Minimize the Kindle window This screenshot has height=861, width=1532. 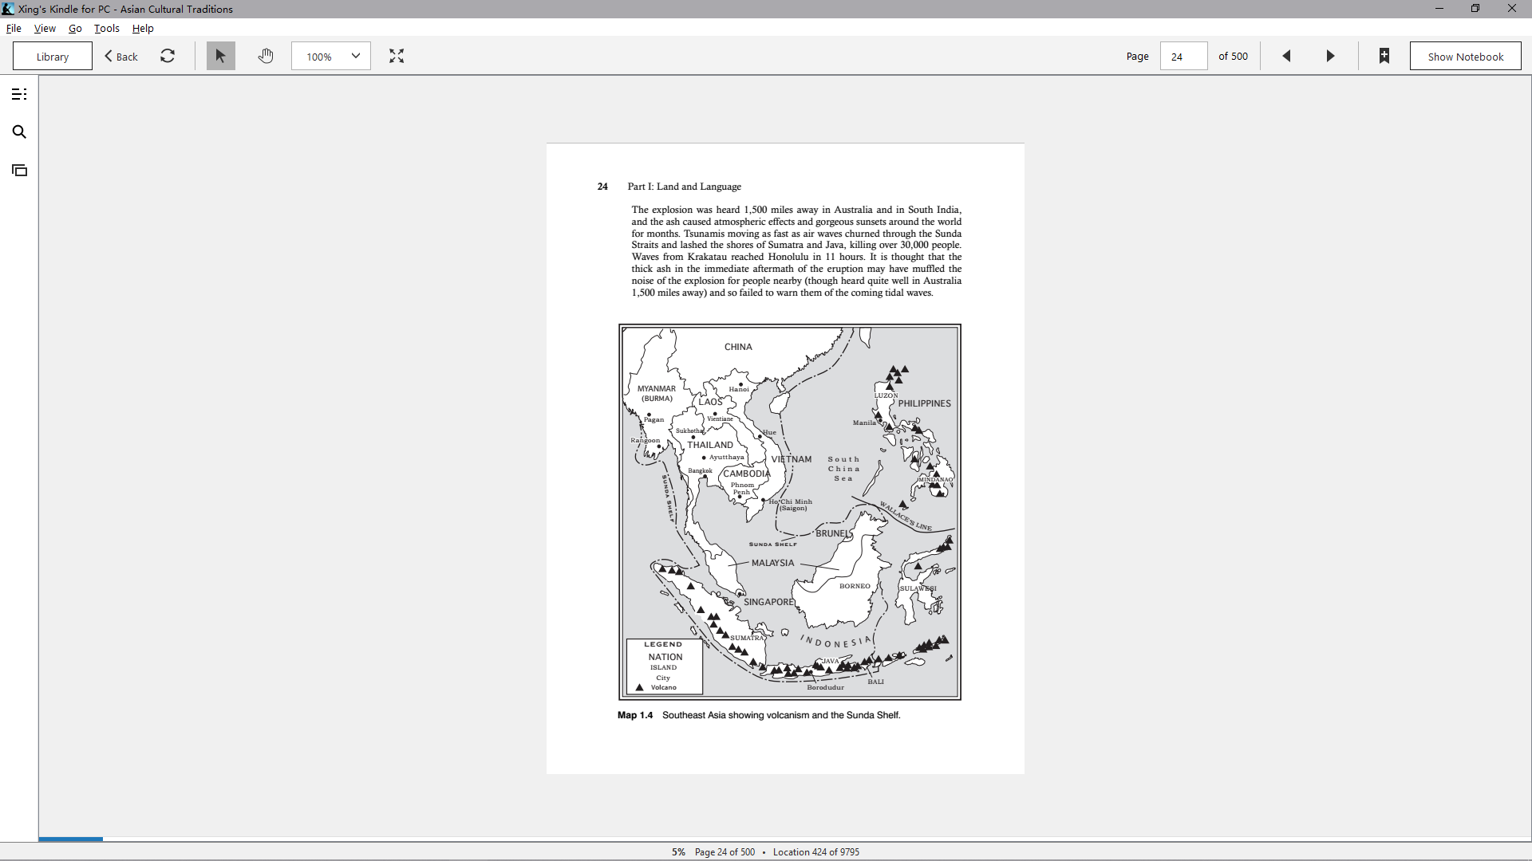(1439, 9)
